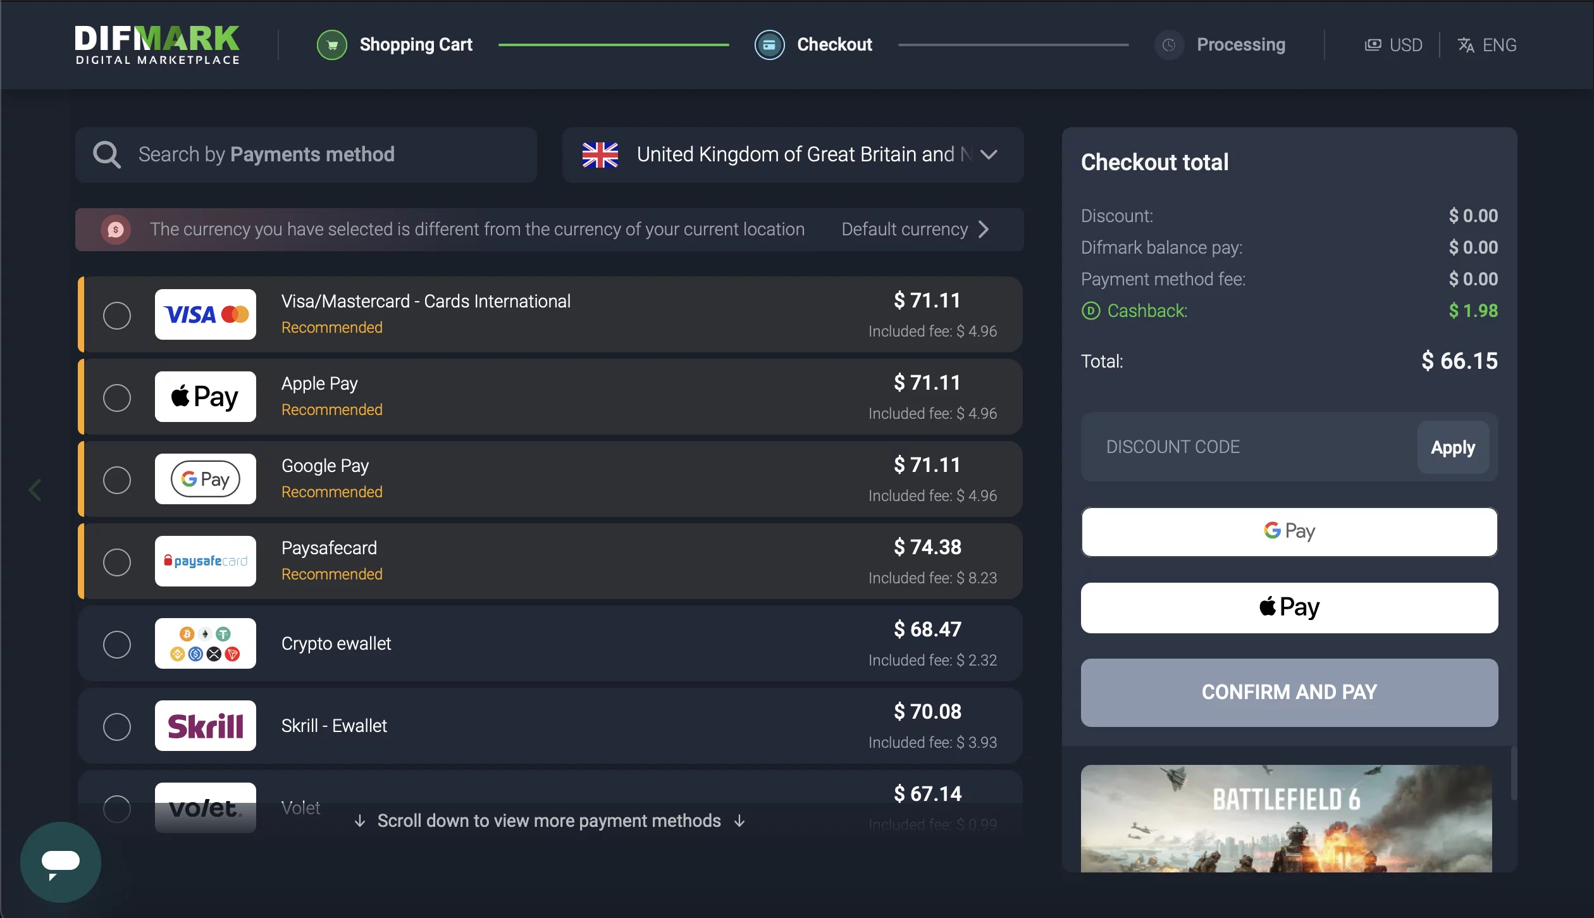Select the Google Pay radio button
1594x918 pixels.
(117, 480)
